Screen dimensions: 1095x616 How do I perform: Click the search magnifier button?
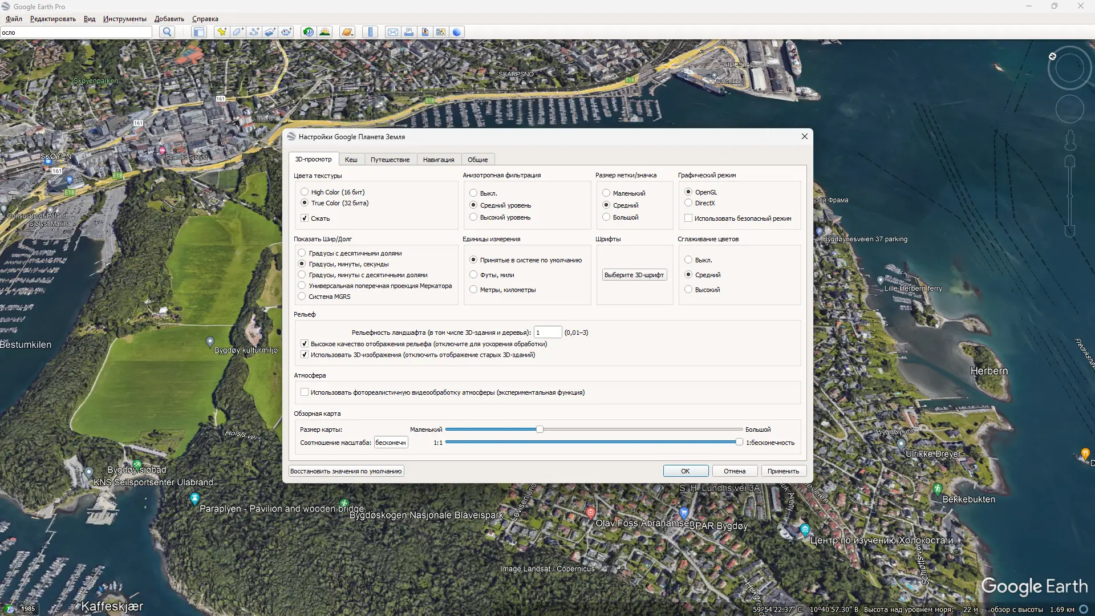click(167, 32)
